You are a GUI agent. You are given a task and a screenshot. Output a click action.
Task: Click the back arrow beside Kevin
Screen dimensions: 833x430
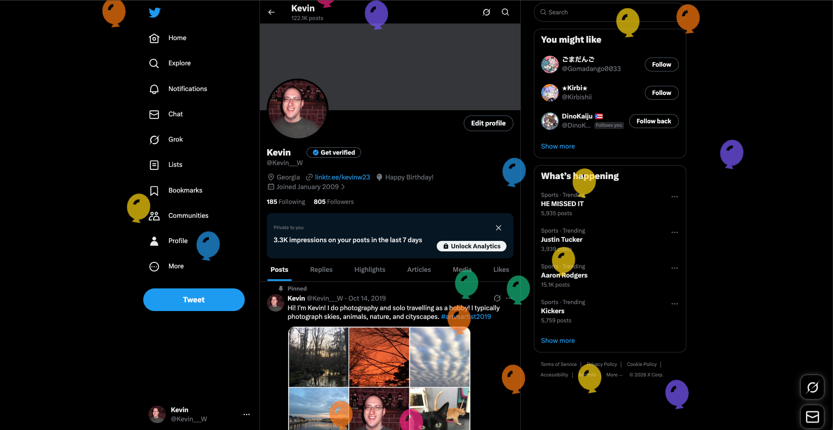(x=271, y=12)
